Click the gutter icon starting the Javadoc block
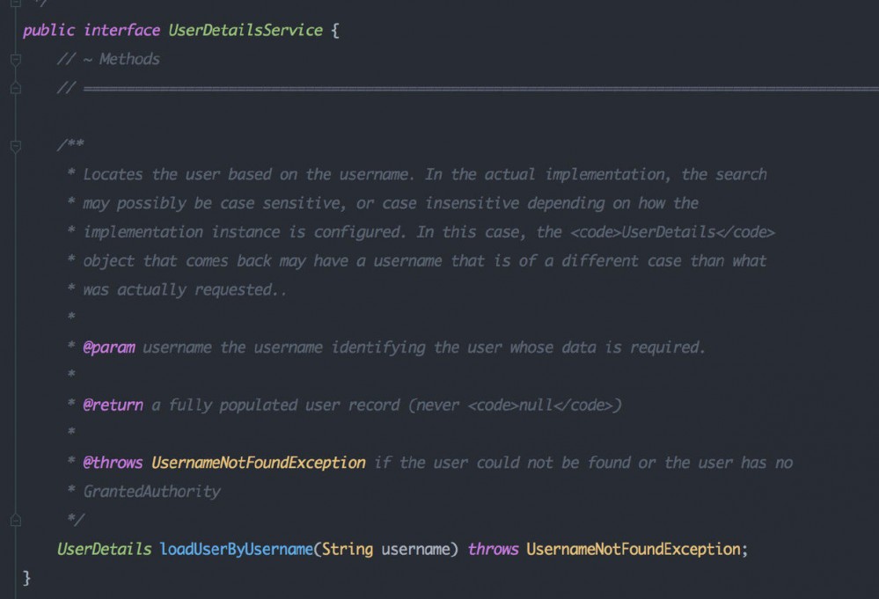Screen dimensions: 879x599 [x=14, y=143]
